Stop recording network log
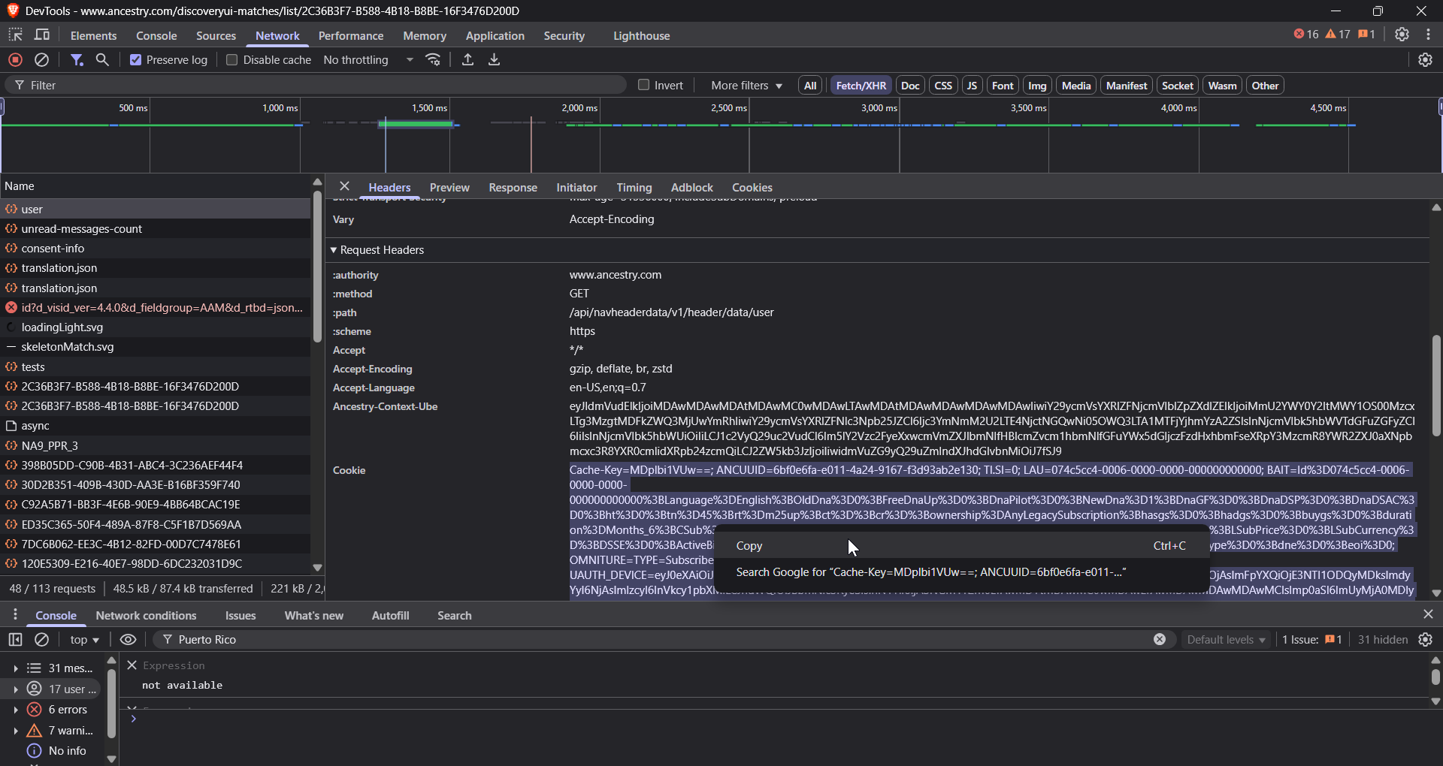The height and width of the screenshot is (766, 1443). 15,59
